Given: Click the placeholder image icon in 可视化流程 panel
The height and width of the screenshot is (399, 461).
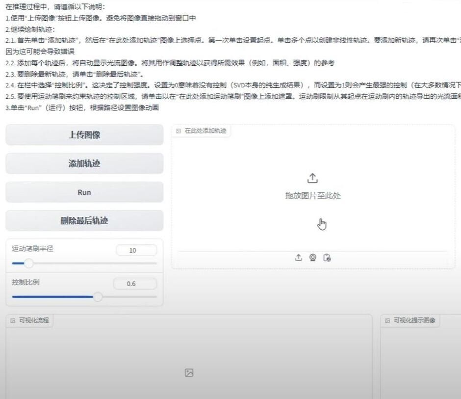Looking at the screenshot, I should [189, 373].
